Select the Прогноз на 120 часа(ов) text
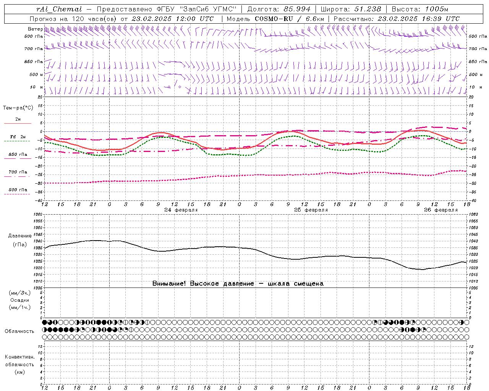Screen dimensions: 489x391 [74, 19]
